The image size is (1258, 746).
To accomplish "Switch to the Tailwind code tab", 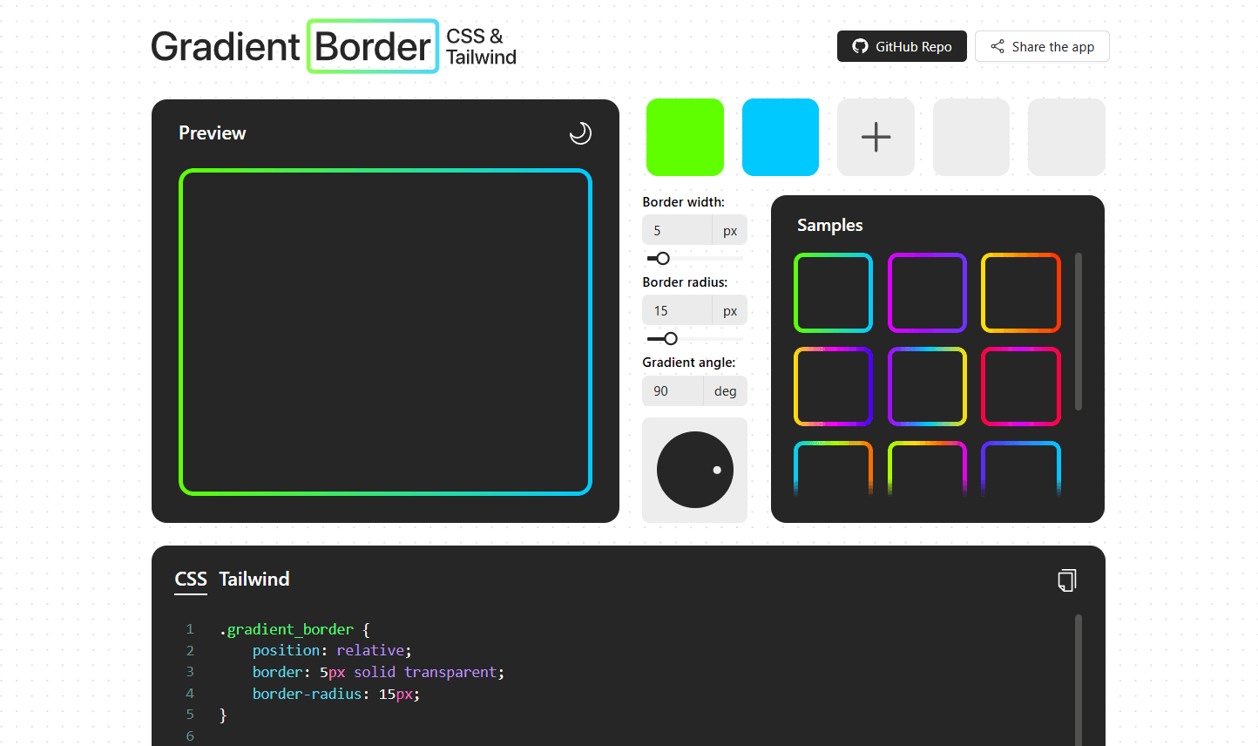I will [x=254, y=580].
